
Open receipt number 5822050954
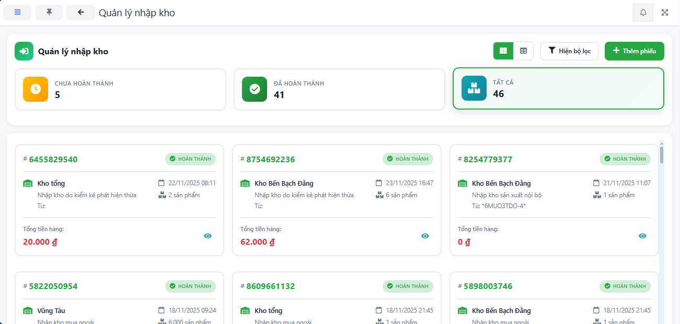coord(53,286)
